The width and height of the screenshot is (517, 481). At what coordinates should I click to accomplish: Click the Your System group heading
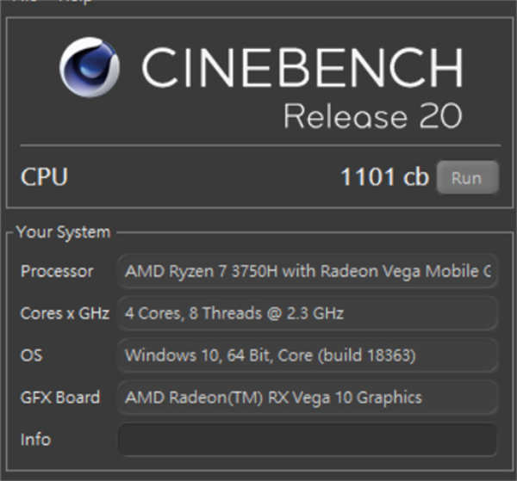coord(63,232)
